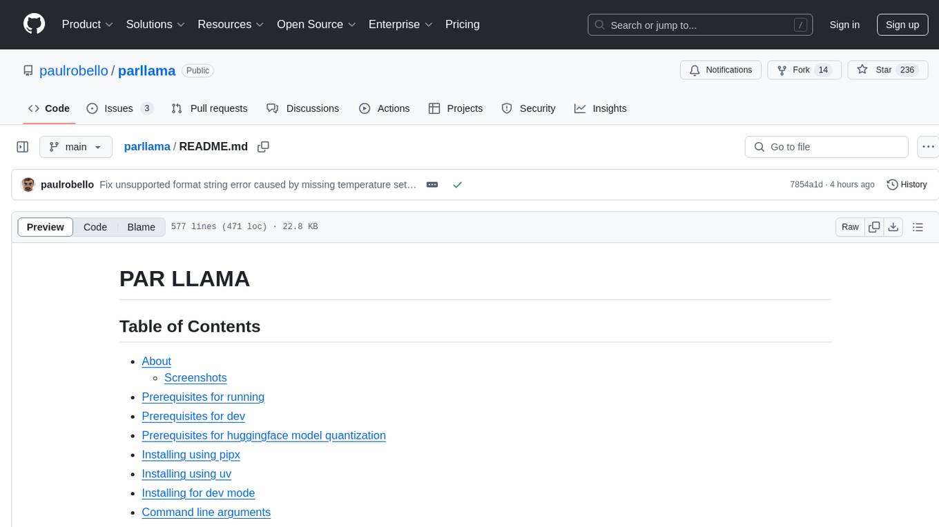Switch to Blame view
The height and width of the screenshot is (527, 939).
point(142,227)
